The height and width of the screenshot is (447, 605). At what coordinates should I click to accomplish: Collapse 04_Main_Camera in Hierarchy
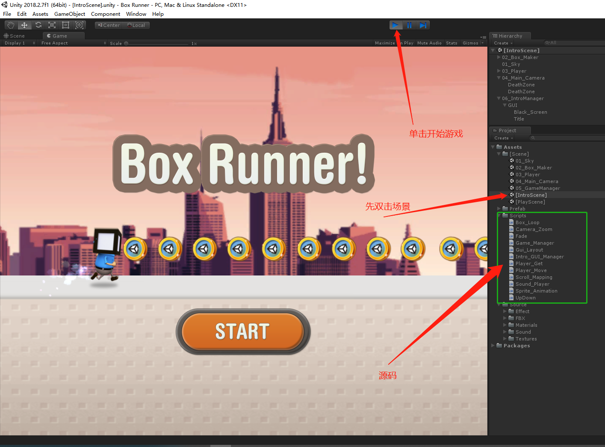499,78
